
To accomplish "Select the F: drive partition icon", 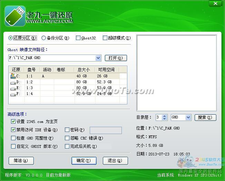I will 13,94.
